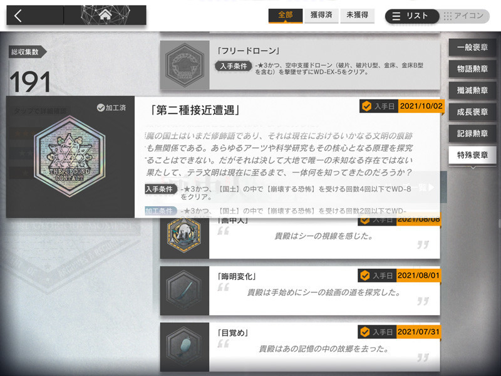This screenshot has width=501, height=376.
Task: Switch to アイコン view
Action: pos(464,16)
